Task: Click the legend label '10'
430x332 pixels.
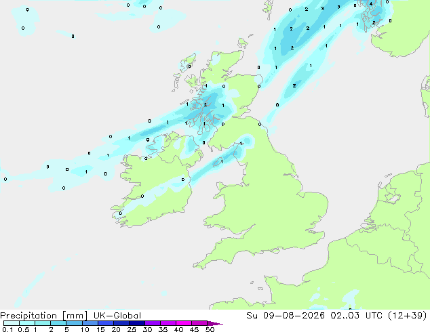Action: (x=85, y=329)
